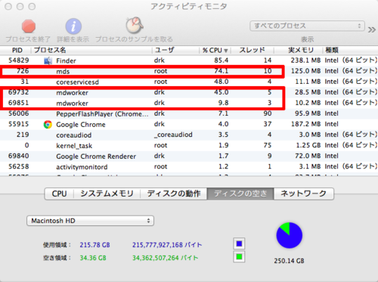Image resolution: width=378 pixels, height=282 pixels.
Task: Click the blue used-space color swatch
Action: (x=239, y=243)
